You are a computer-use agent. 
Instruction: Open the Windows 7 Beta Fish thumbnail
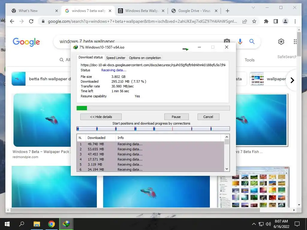[x=262, y=120]
